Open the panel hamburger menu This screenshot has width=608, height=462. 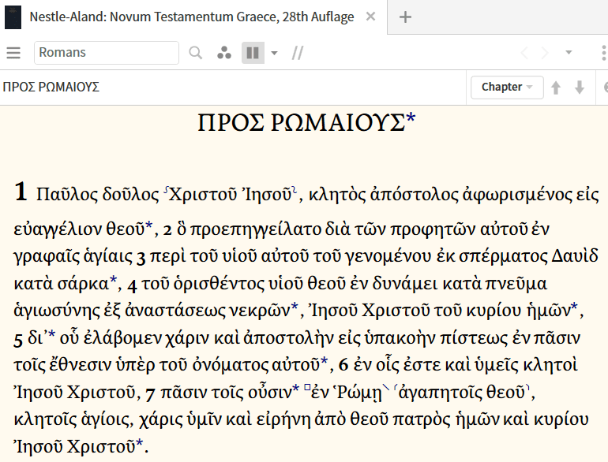pos(13,53)
